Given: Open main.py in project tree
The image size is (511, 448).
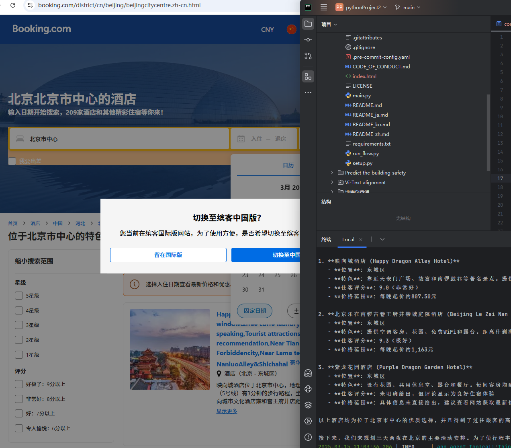Looking at the screenshot, I should point(362,96).
